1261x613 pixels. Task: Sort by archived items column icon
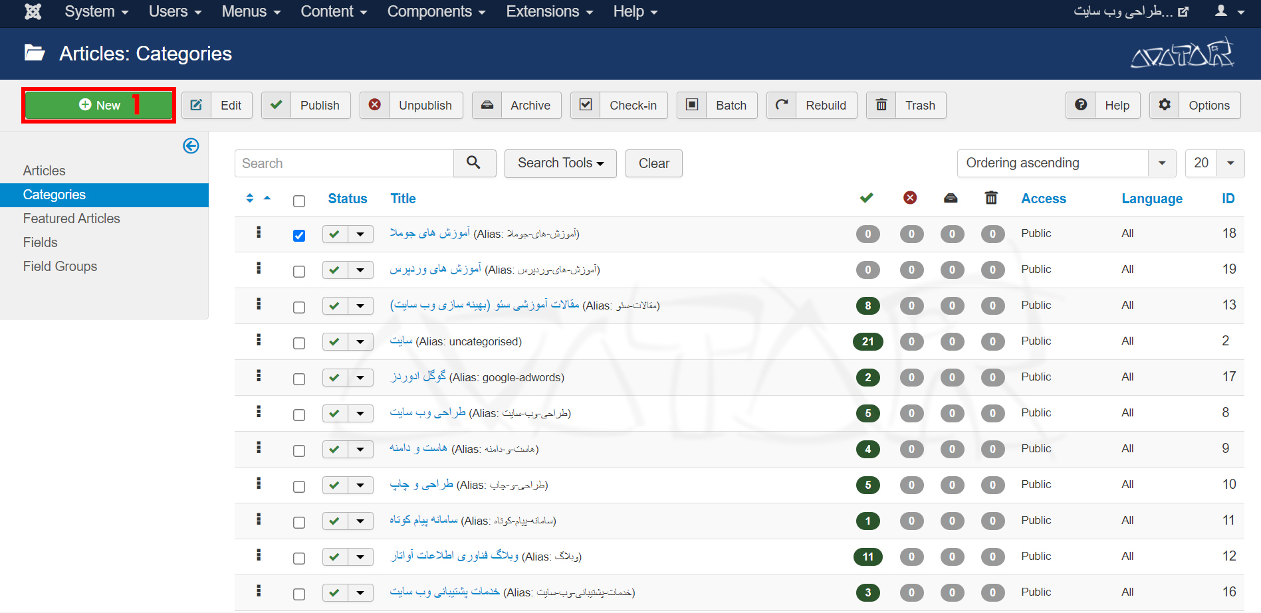point(951,198)
